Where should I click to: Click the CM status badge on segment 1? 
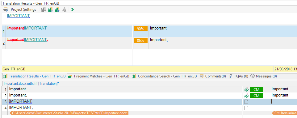(257, 89)
